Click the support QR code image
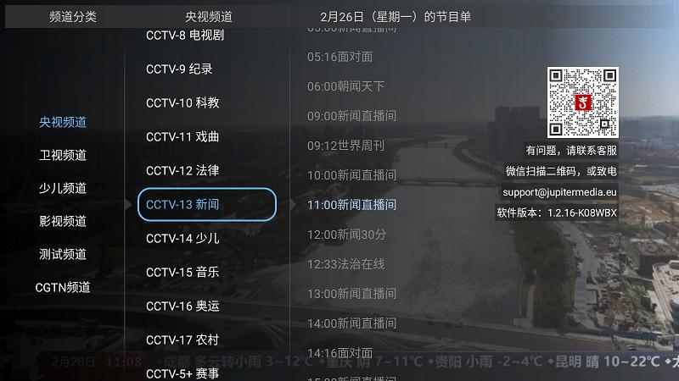Viewport: 679px width, 381px height. point(582,102)
